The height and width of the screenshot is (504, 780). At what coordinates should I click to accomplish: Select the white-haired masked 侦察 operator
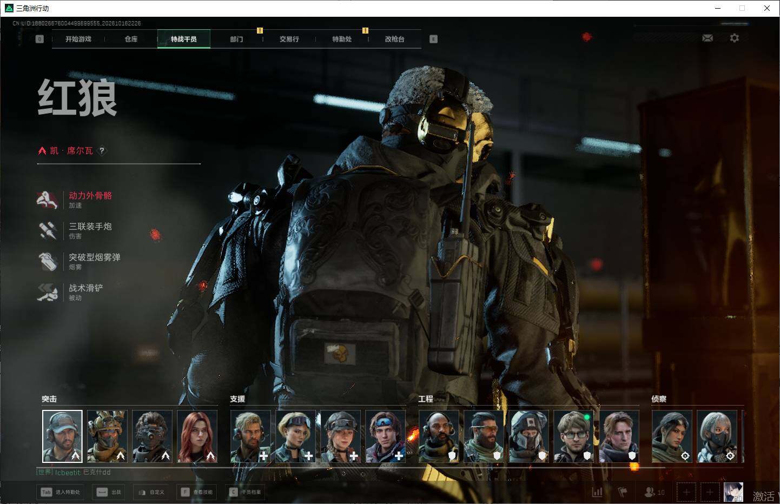(717, 436)
